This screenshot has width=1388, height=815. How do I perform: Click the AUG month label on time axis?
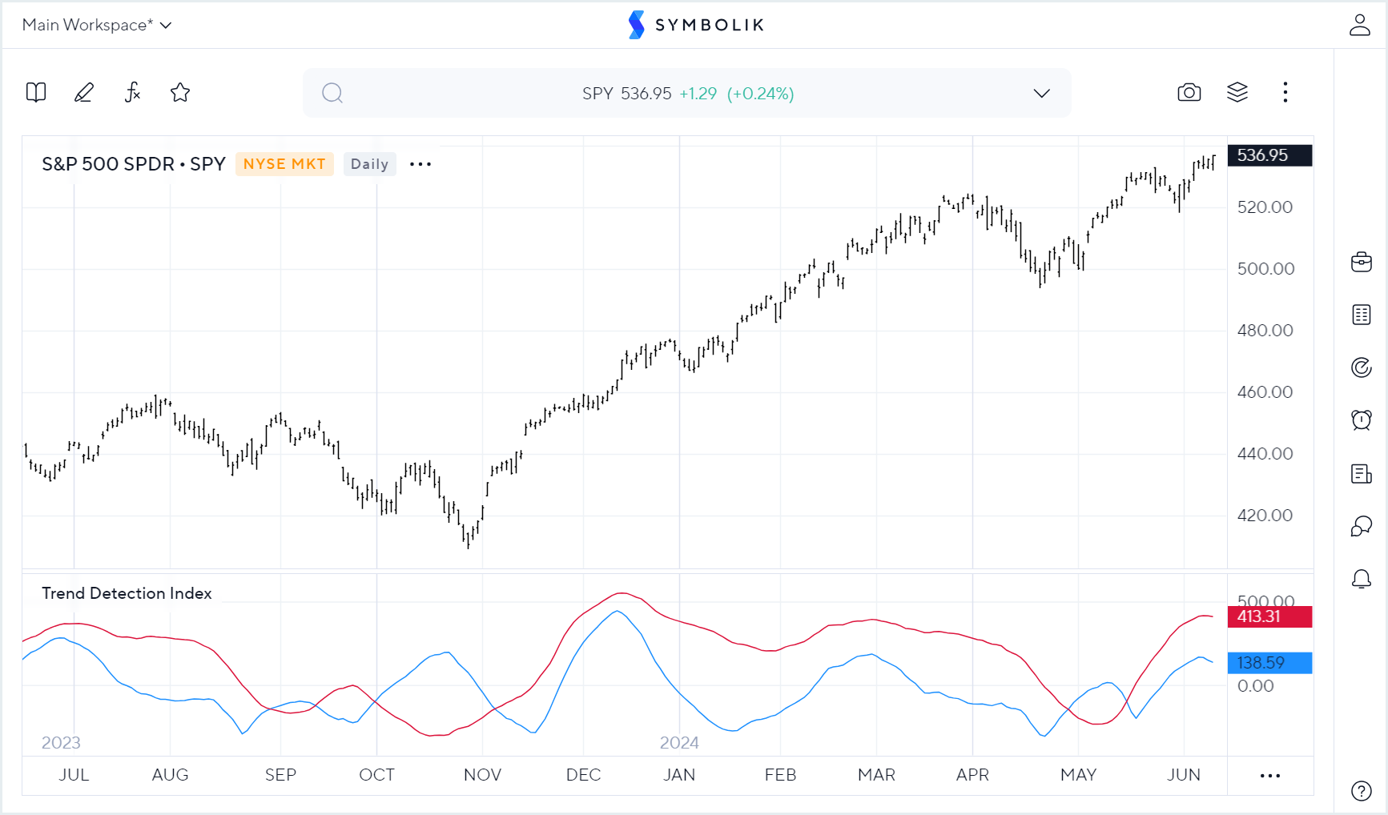[x=170, y=775]
